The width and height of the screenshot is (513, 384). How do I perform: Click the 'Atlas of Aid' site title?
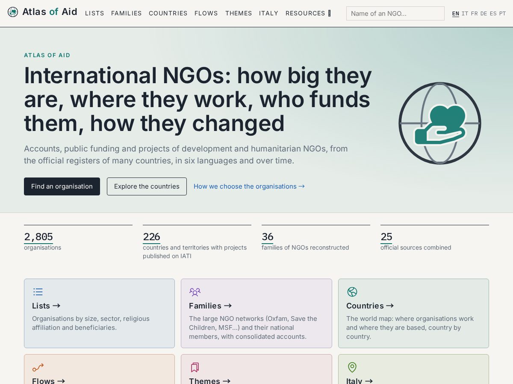[50, 12]
